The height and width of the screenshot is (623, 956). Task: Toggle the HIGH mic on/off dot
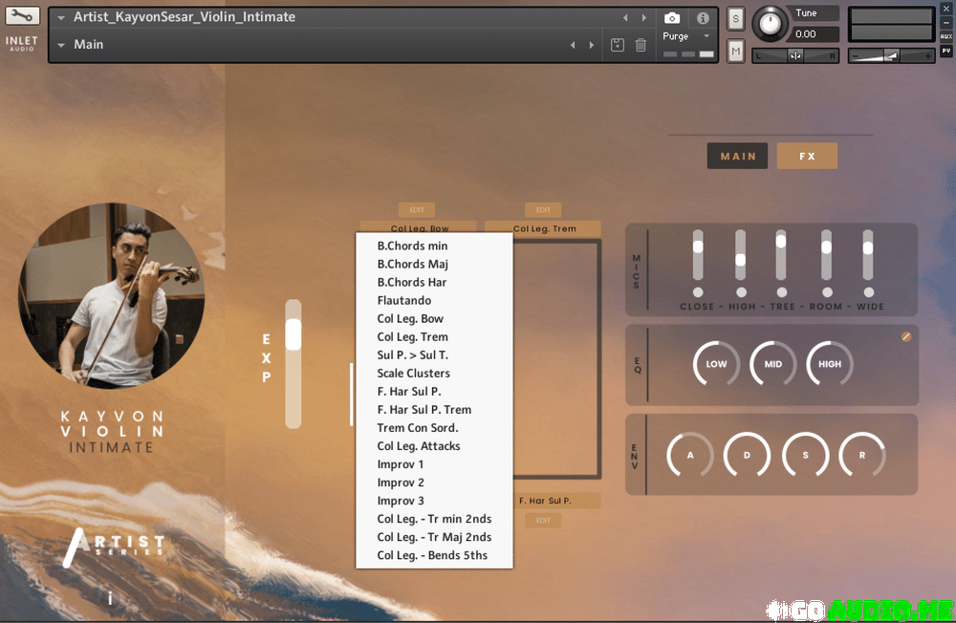pyautogui.click(x=741, y=292)
